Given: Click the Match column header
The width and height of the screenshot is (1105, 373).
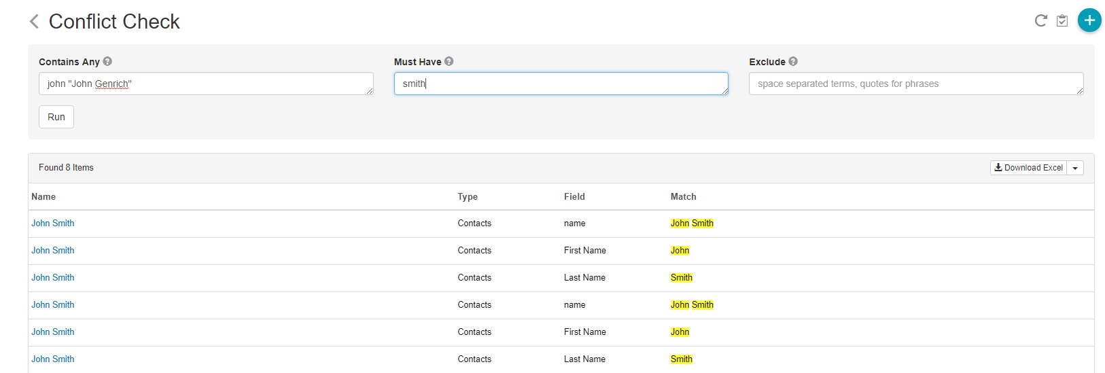Looking at the screenshot, I should (x=683, y=196).
